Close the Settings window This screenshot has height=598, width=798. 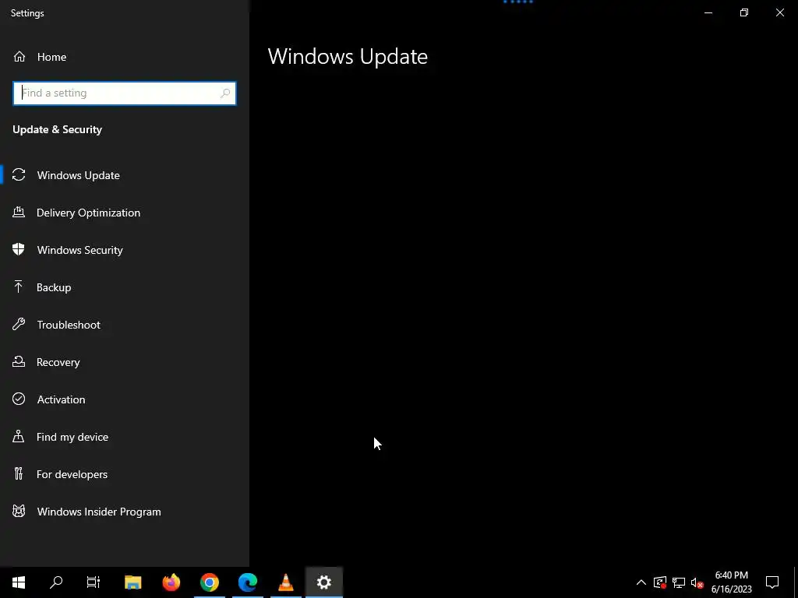click(x=779, y=12)
